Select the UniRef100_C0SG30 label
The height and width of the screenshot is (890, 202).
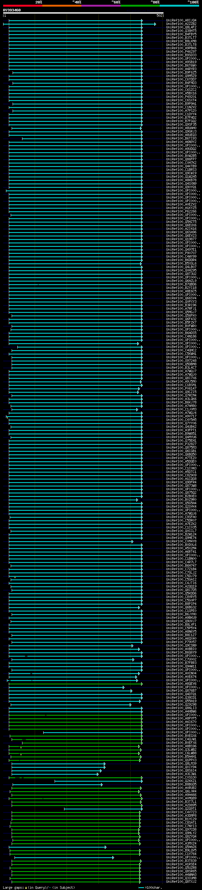[181, 777]
